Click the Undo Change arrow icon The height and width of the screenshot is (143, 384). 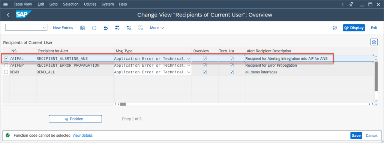pyautogui.click(x=105, y=28)
